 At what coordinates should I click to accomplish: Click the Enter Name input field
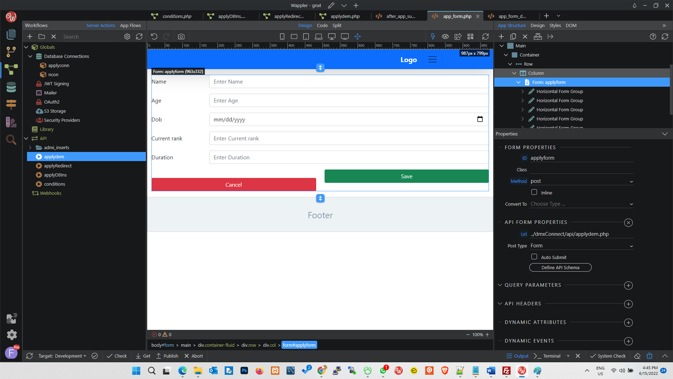tap(349, 81)
